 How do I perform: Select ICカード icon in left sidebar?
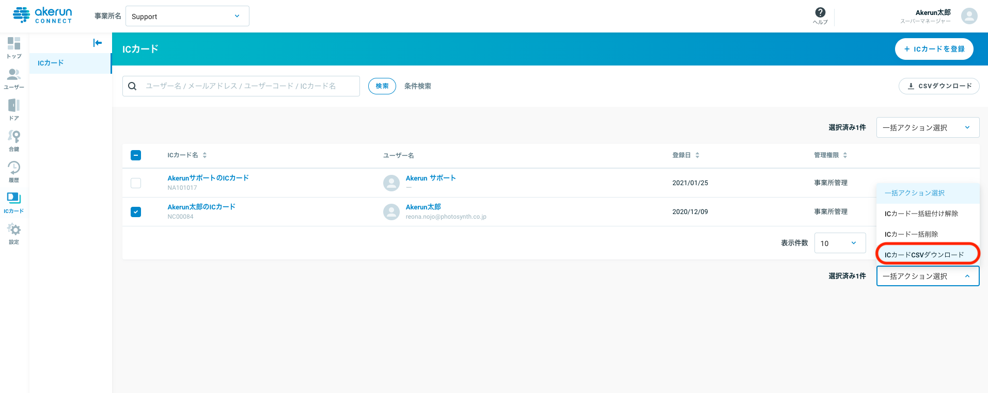(14, 203)
